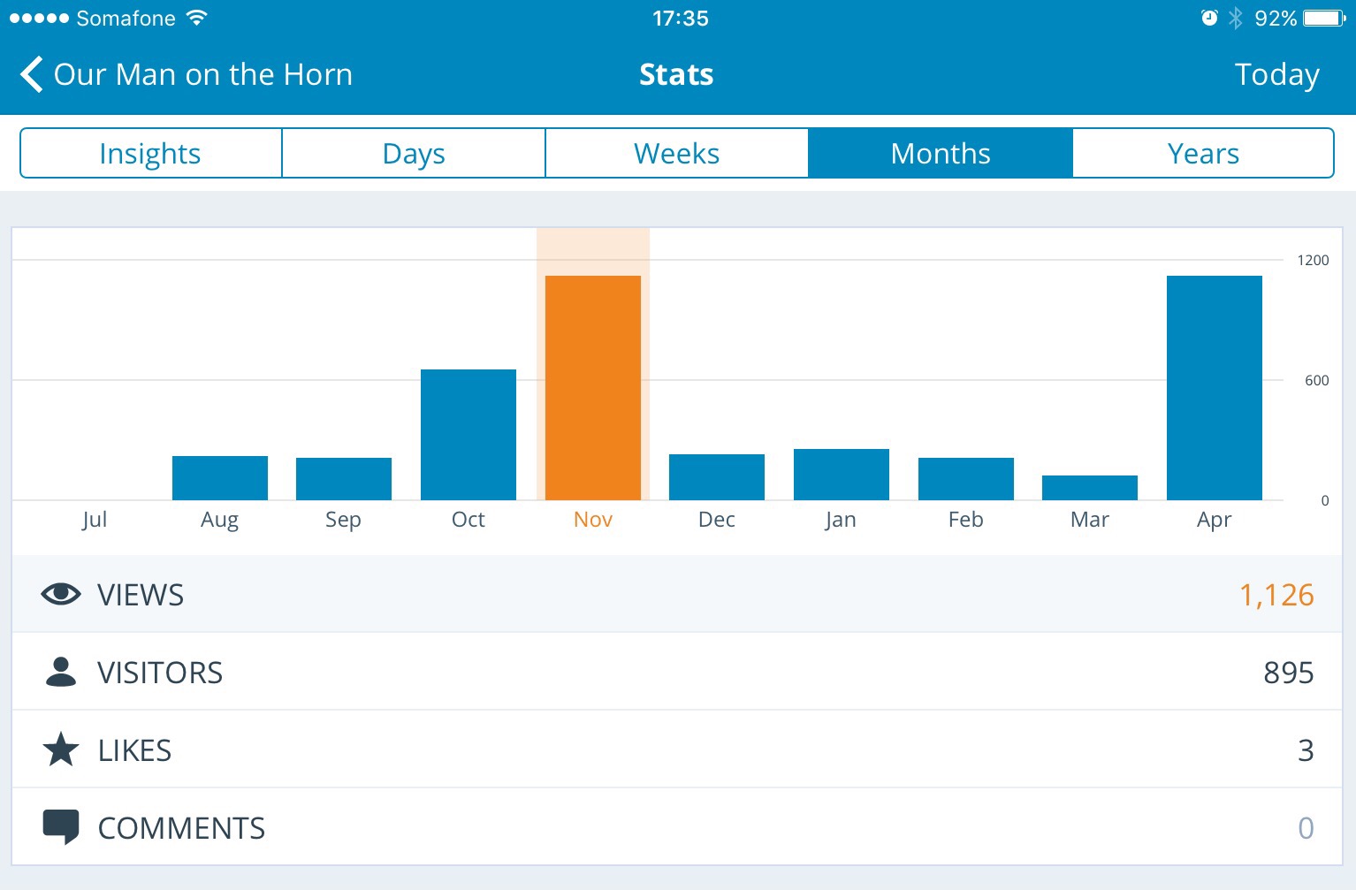This screenshot has width=1356, height=890.
Task: Open the Weeks stats tab
Action: pos(677,154)
